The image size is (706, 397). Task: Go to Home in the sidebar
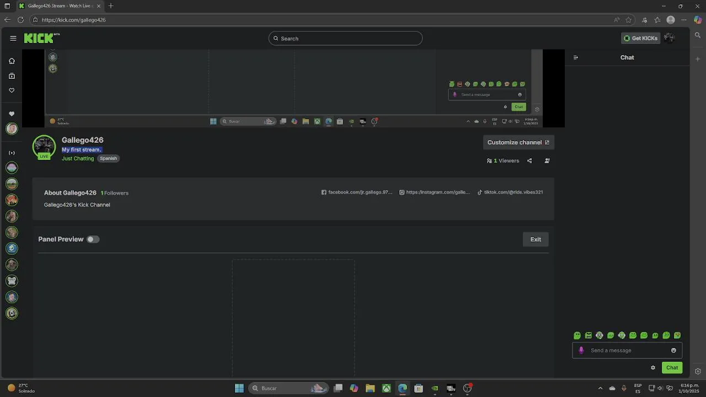12,61
